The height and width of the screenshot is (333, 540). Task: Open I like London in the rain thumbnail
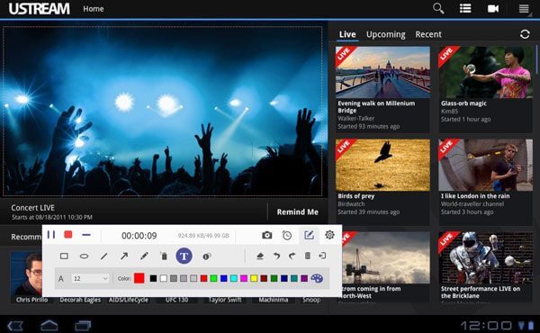tap(486, 165)
